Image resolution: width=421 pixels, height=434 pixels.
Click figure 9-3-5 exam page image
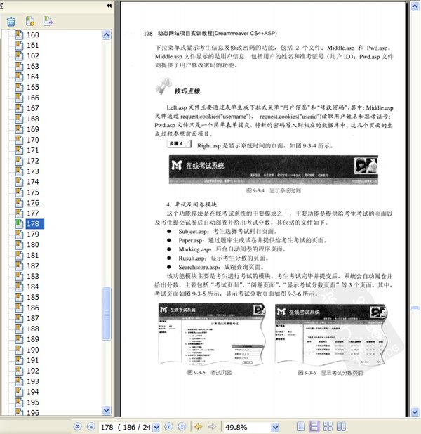click(x=212, y=334)
